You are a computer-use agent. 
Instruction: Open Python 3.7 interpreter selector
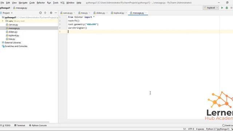pos(218,129)
